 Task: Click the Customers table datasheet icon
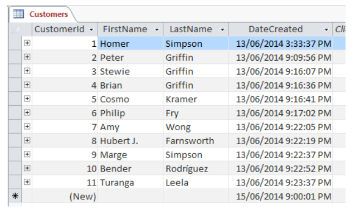coord(18,14)
